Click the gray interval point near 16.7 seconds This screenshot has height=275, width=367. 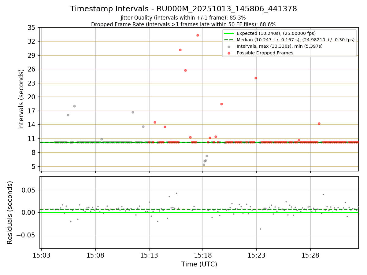(x=133, y=112)
